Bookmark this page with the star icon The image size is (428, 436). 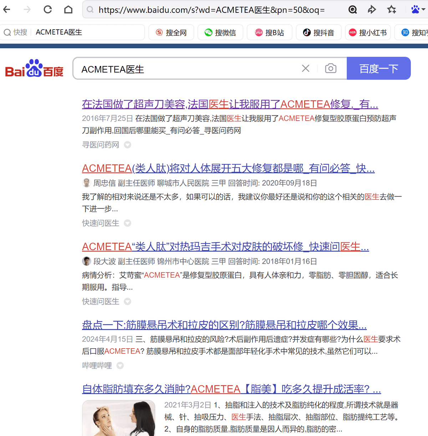click(392, 10)
